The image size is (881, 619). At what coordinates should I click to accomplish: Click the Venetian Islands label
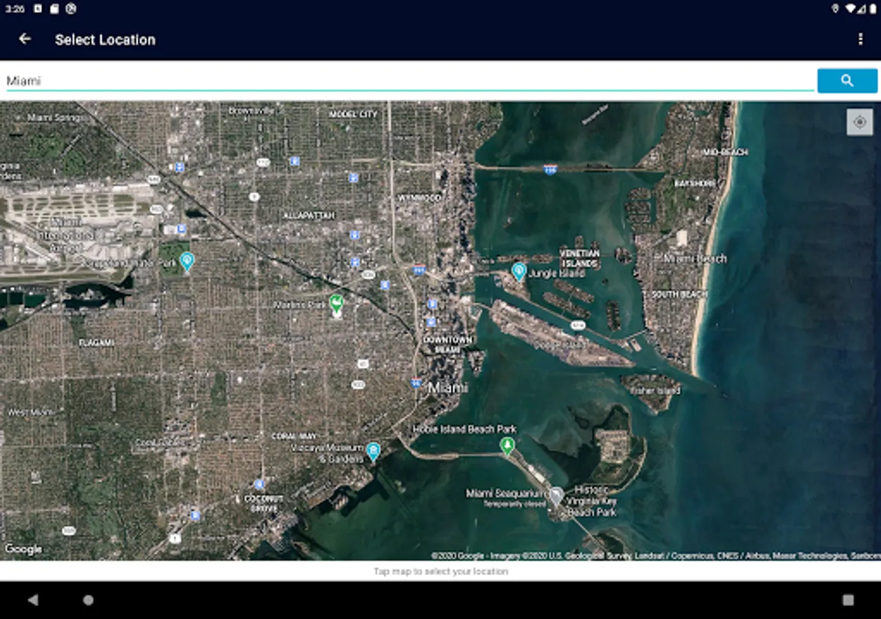(x=580, y=258)
